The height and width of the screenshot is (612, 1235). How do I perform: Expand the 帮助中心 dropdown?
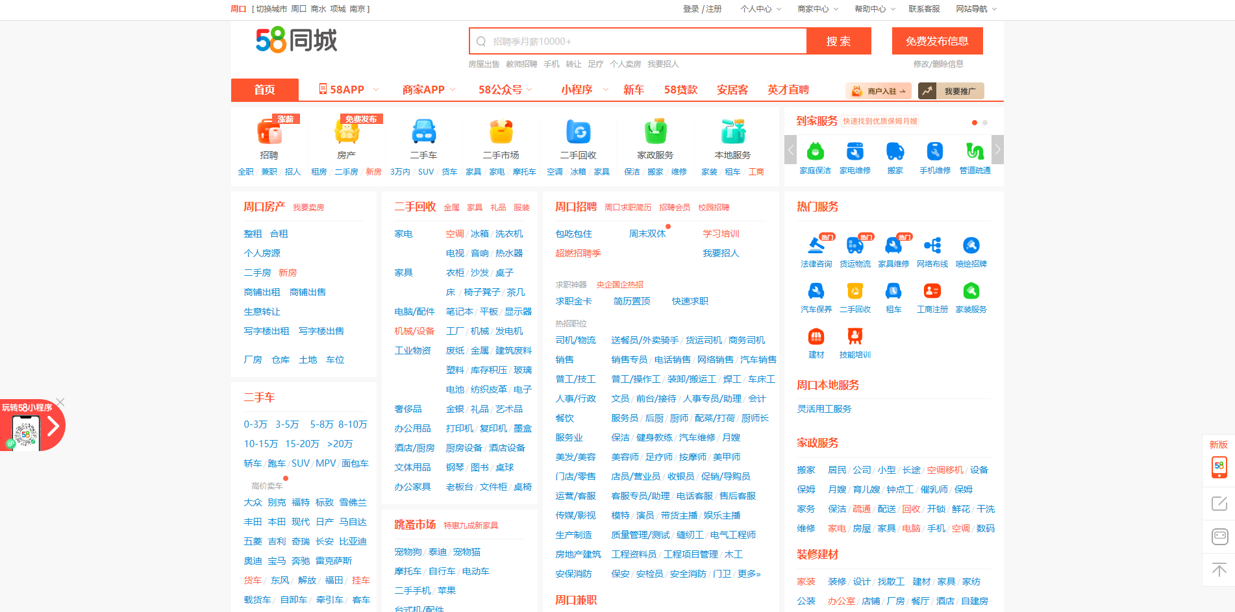[x=875, y=9]
